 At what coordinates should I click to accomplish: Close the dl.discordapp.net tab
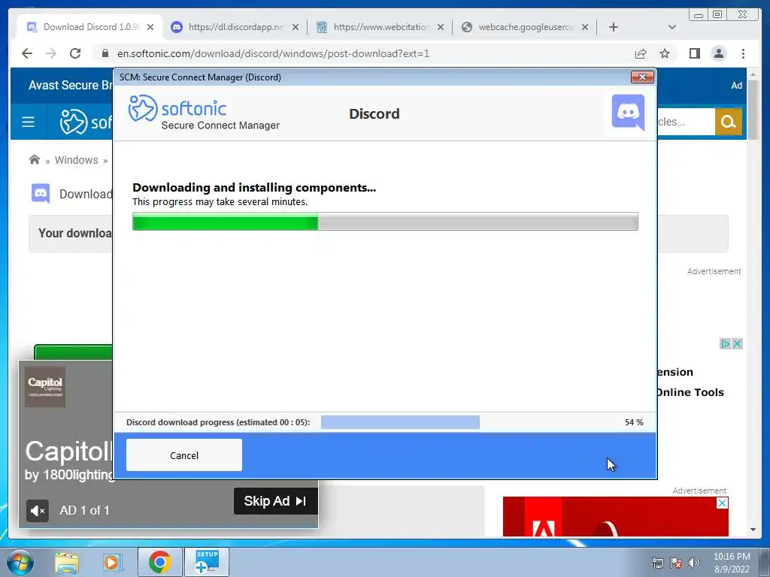(295, 27)
